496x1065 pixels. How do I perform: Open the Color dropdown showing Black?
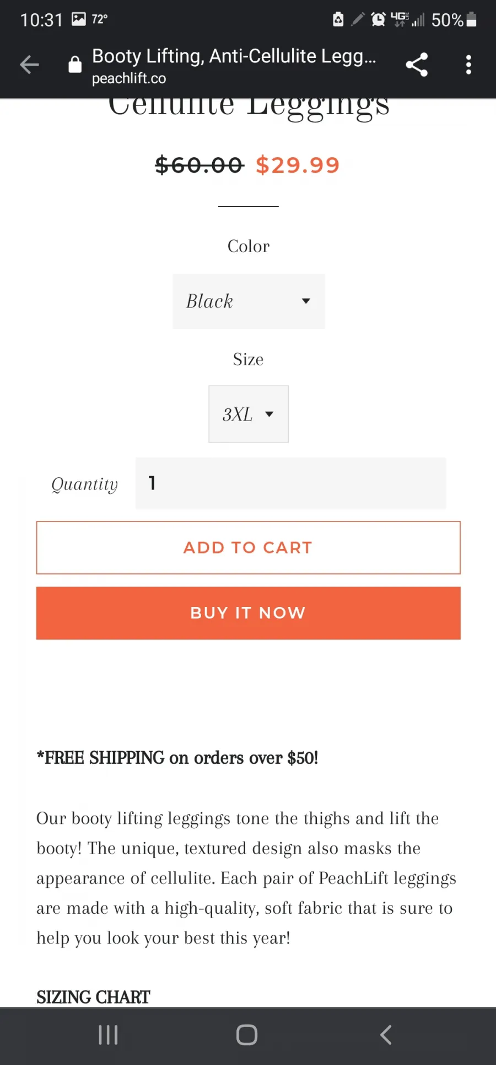[x=249, y=301]
